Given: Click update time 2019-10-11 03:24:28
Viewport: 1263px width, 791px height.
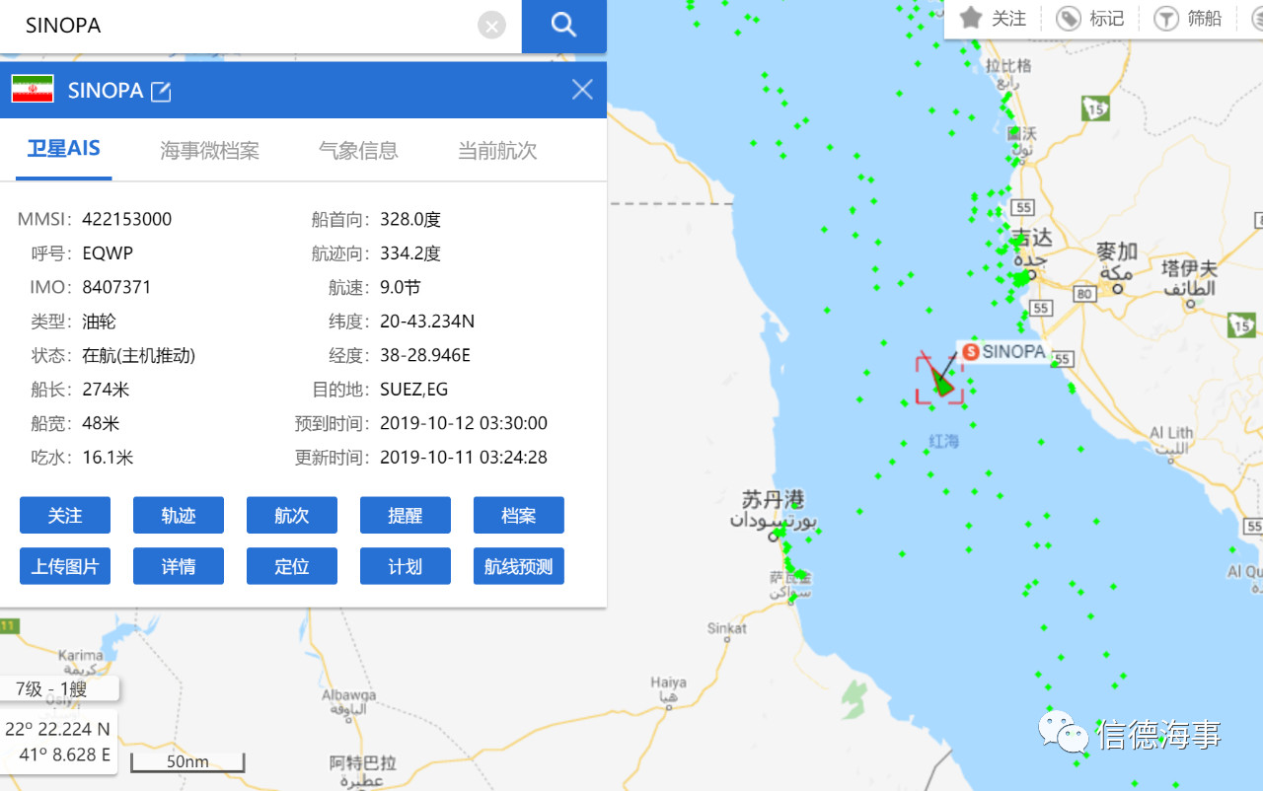Looking at the screenshot, I should (x=464, y=458).
